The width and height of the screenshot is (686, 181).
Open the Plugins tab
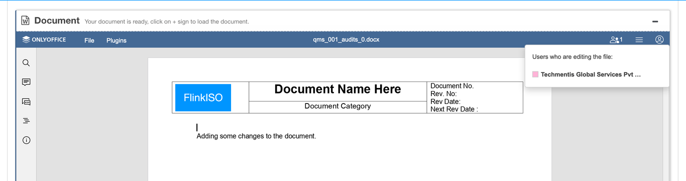pyautogui.click(x=117, y=40)
